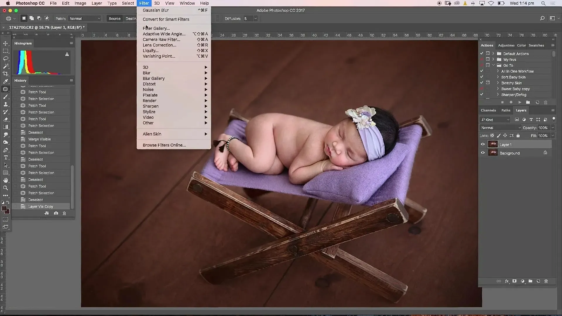
Task: Hide Layer 1 visibility eye
Action: coord(483,144)
